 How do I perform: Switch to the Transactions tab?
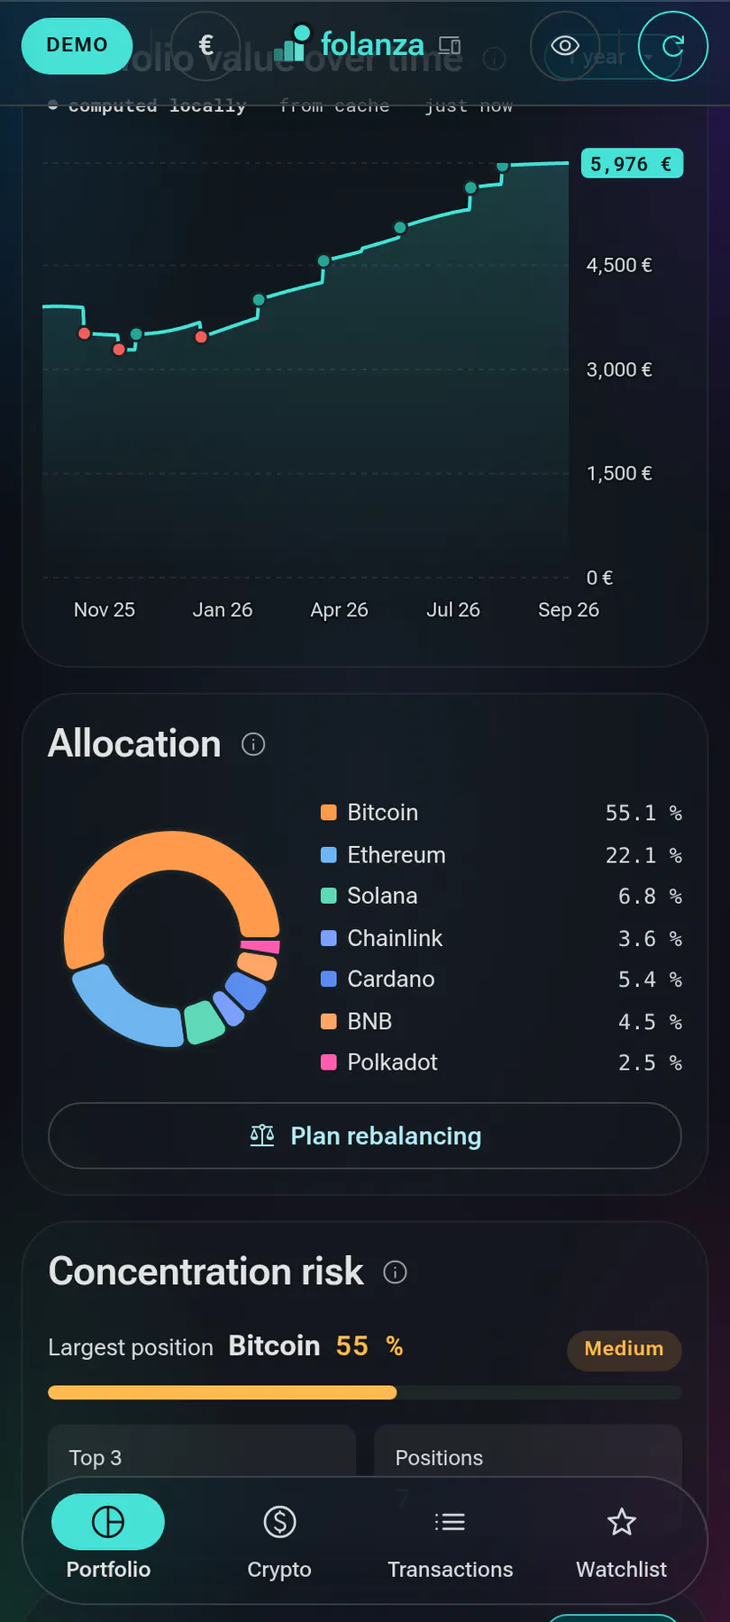click(450, 1537)
